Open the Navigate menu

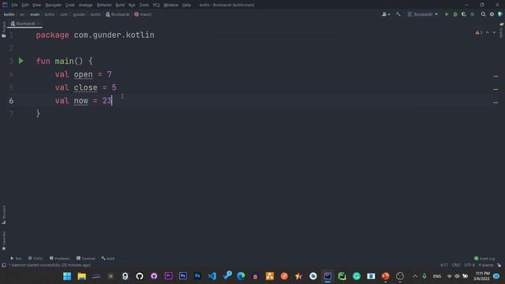[x=53, y=5]
